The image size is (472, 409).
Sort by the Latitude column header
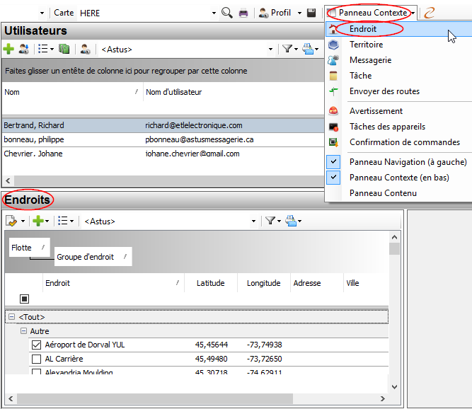210,283
